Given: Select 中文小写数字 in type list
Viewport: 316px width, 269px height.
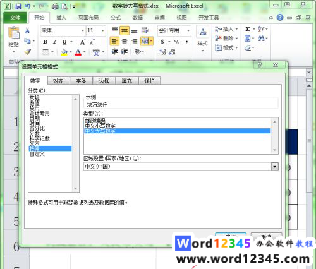Looking at the screenshot, I should [100, 126].
